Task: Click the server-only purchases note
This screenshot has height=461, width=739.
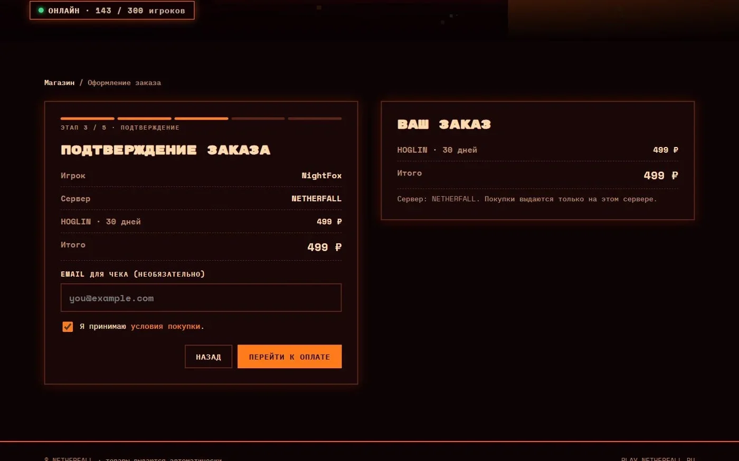Action: [527, 199]
